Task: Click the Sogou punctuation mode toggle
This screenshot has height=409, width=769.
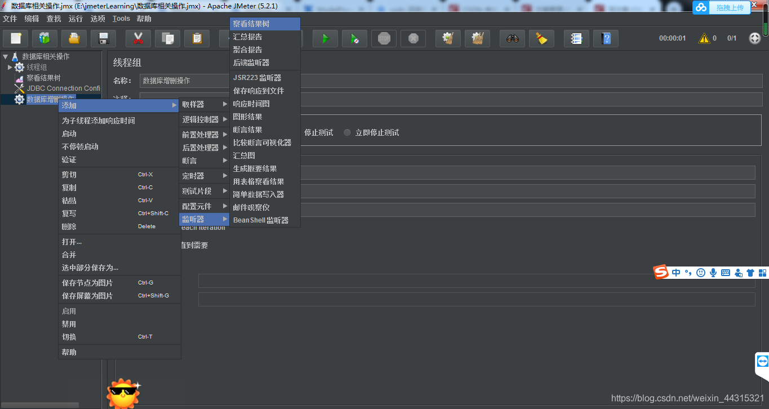Action: coord(688,273)
